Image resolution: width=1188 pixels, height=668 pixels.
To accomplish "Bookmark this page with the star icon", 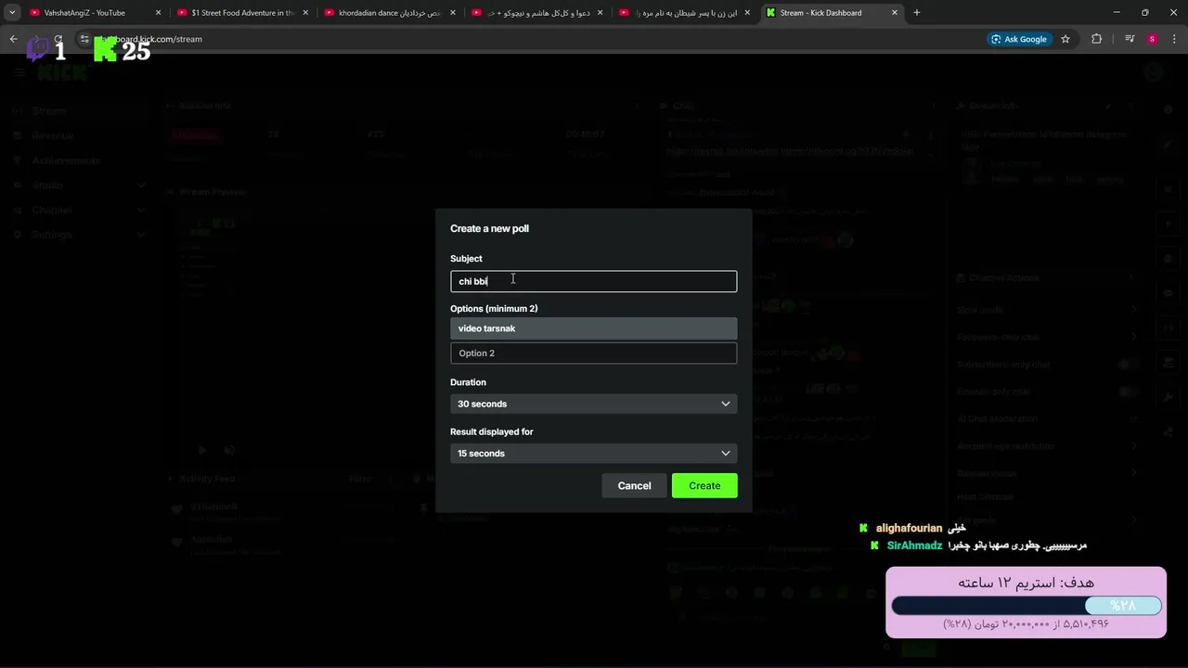I will (1065, 39).
